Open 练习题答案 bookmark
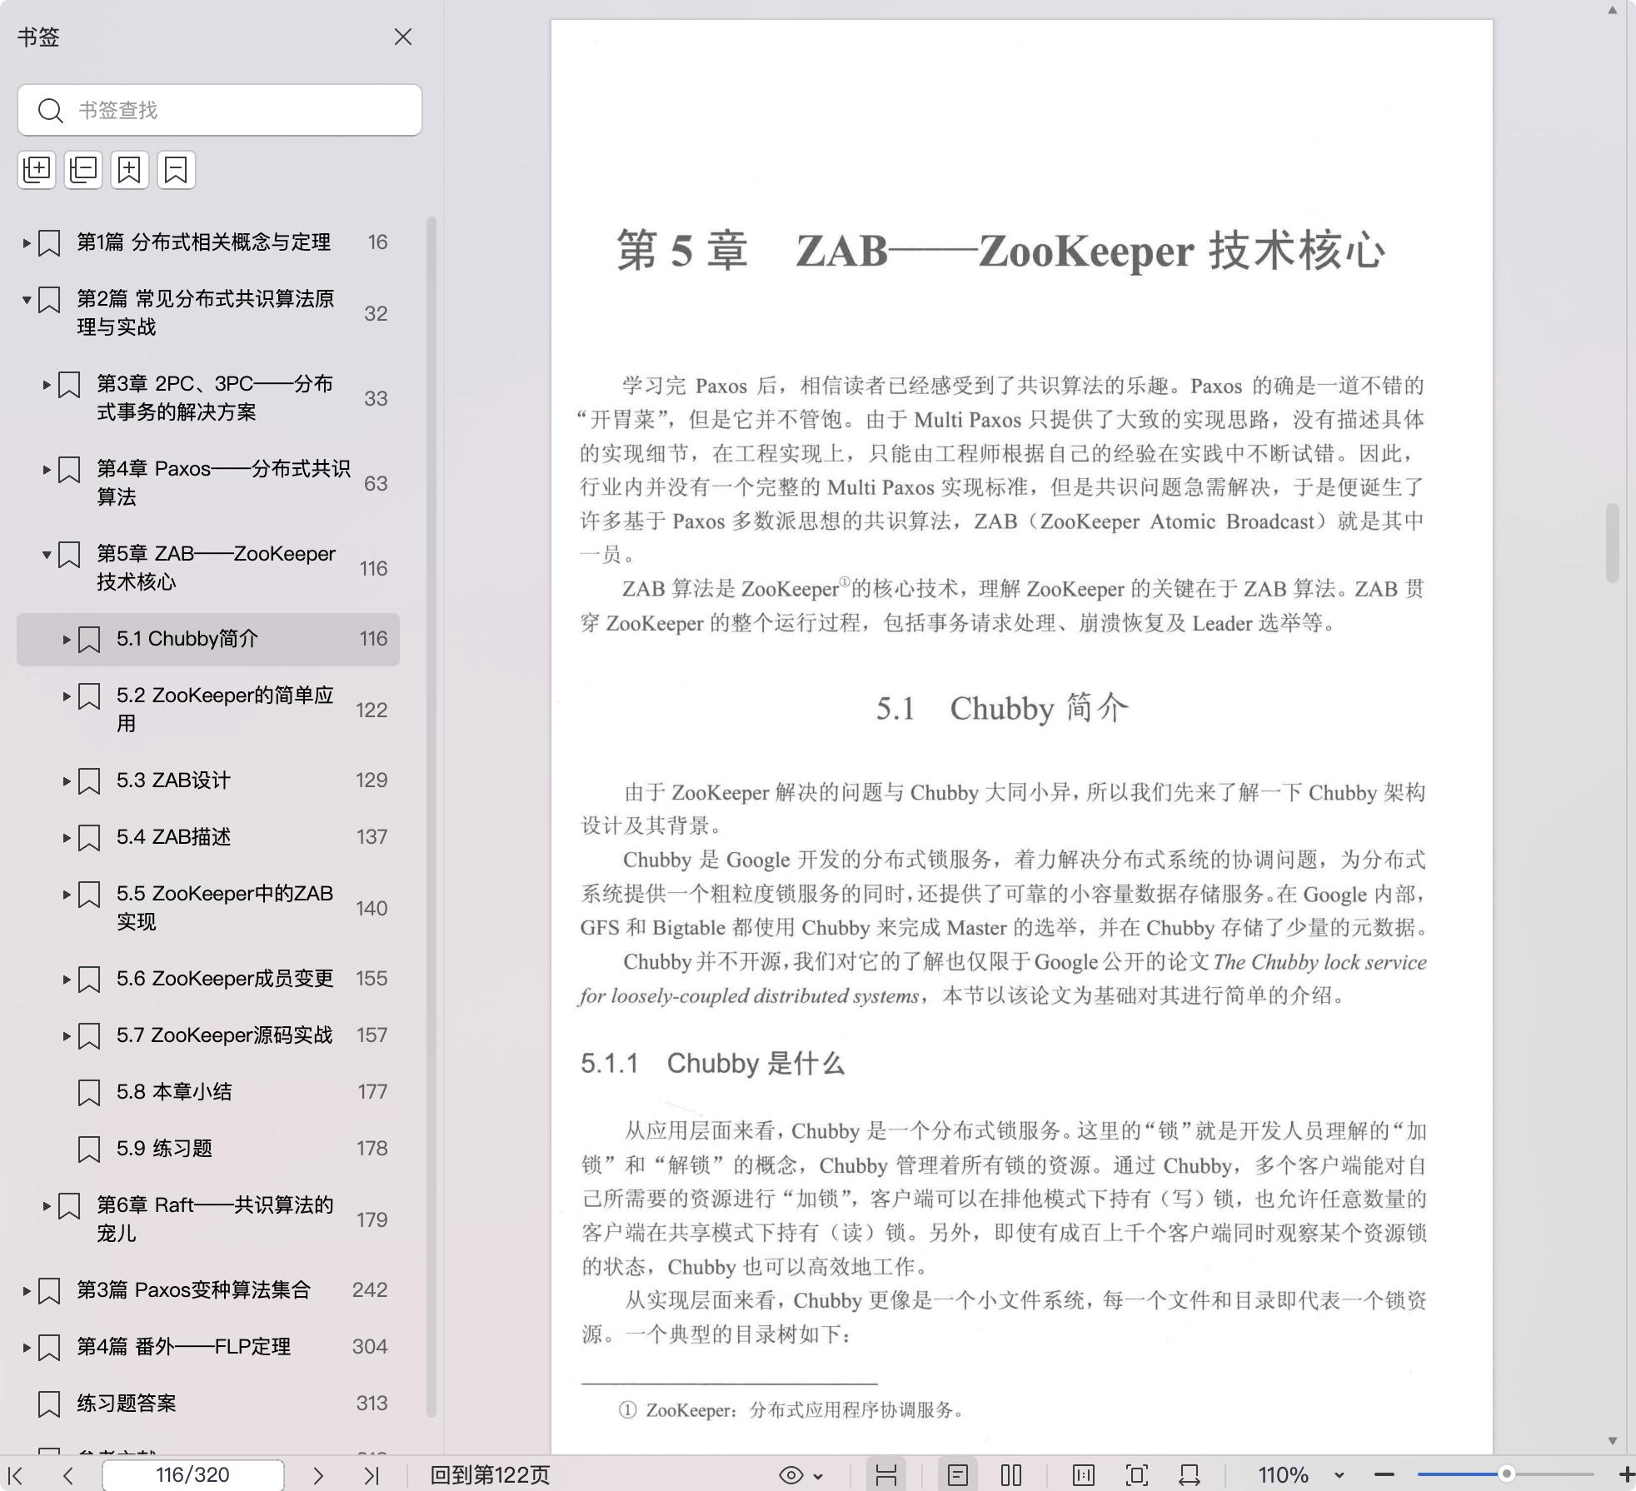This screenshot has width=1636, height=1491. (x=127, y=1404)
